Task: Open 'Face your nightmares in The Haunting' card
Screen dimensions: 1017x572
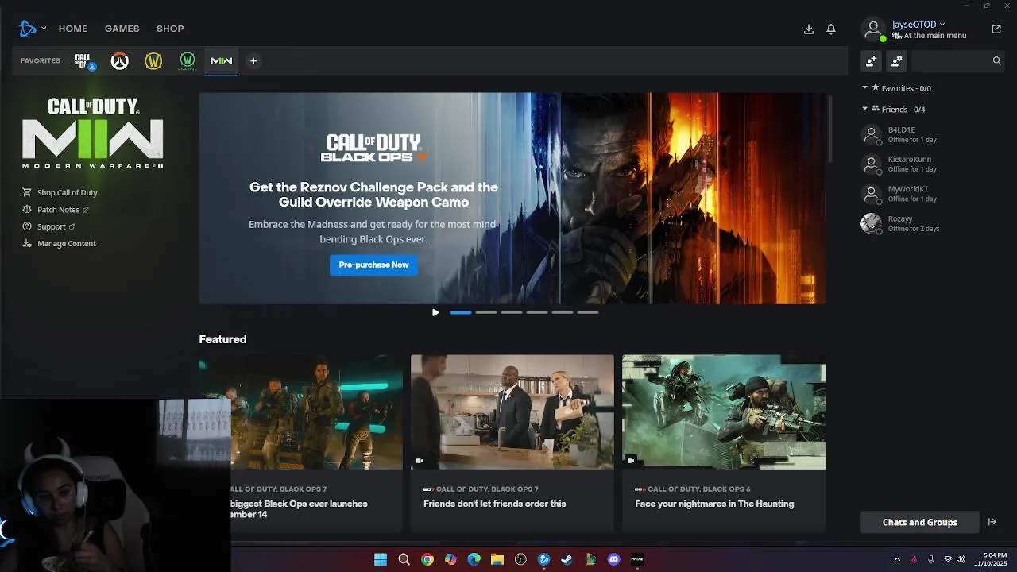Action: [x=724, y=443]
